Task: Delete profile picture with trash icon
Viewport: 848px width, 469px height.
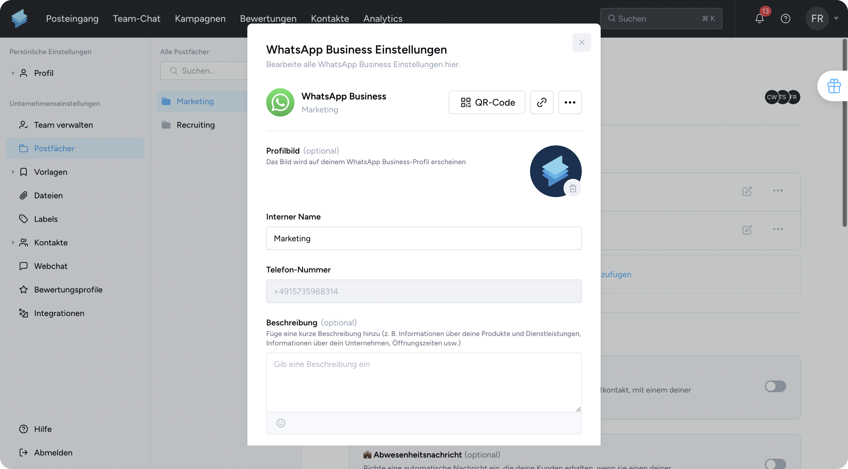Action: point(573,189)
